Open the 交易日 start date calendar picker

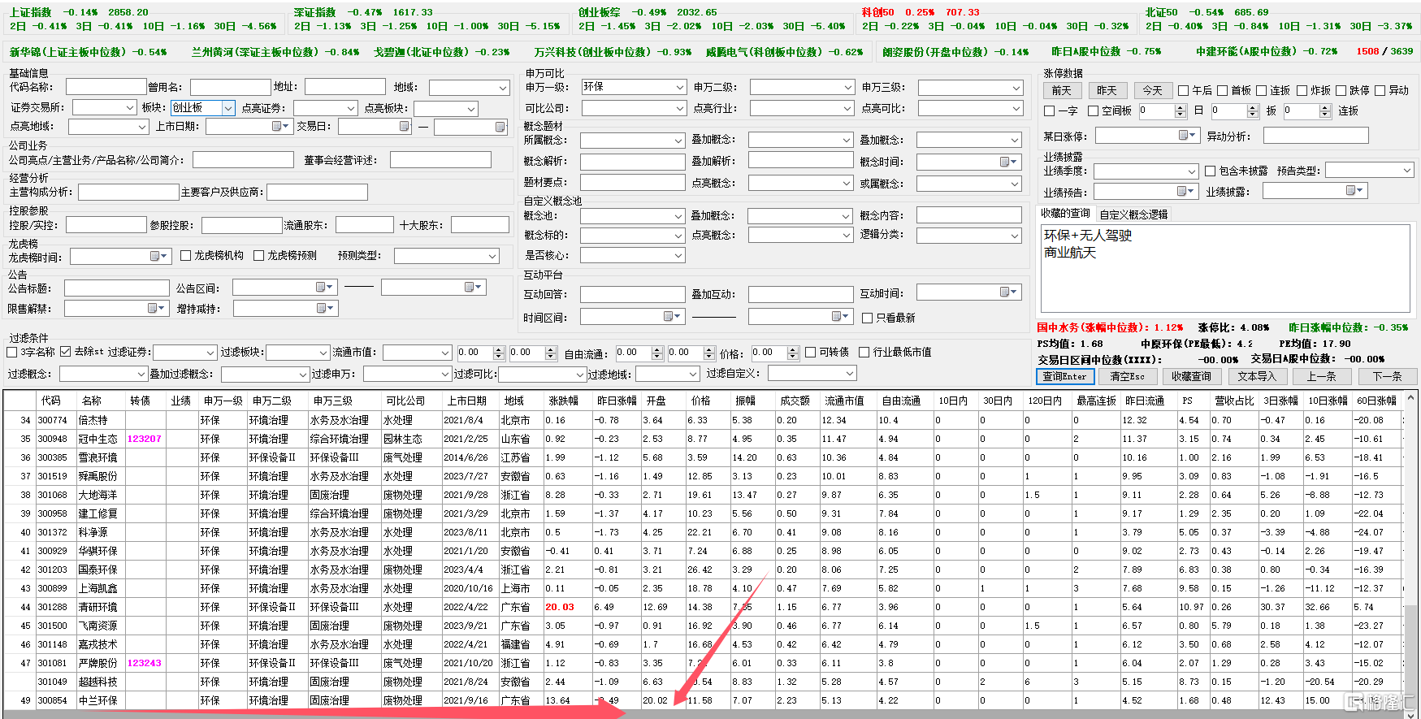point(405,127)
